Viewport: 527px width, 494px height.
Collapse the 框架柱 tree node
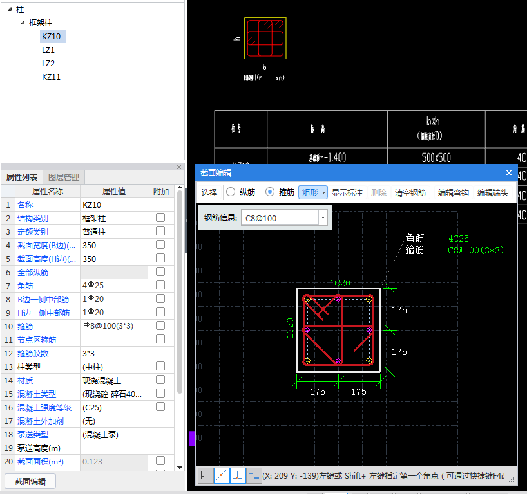coord(24,23)
